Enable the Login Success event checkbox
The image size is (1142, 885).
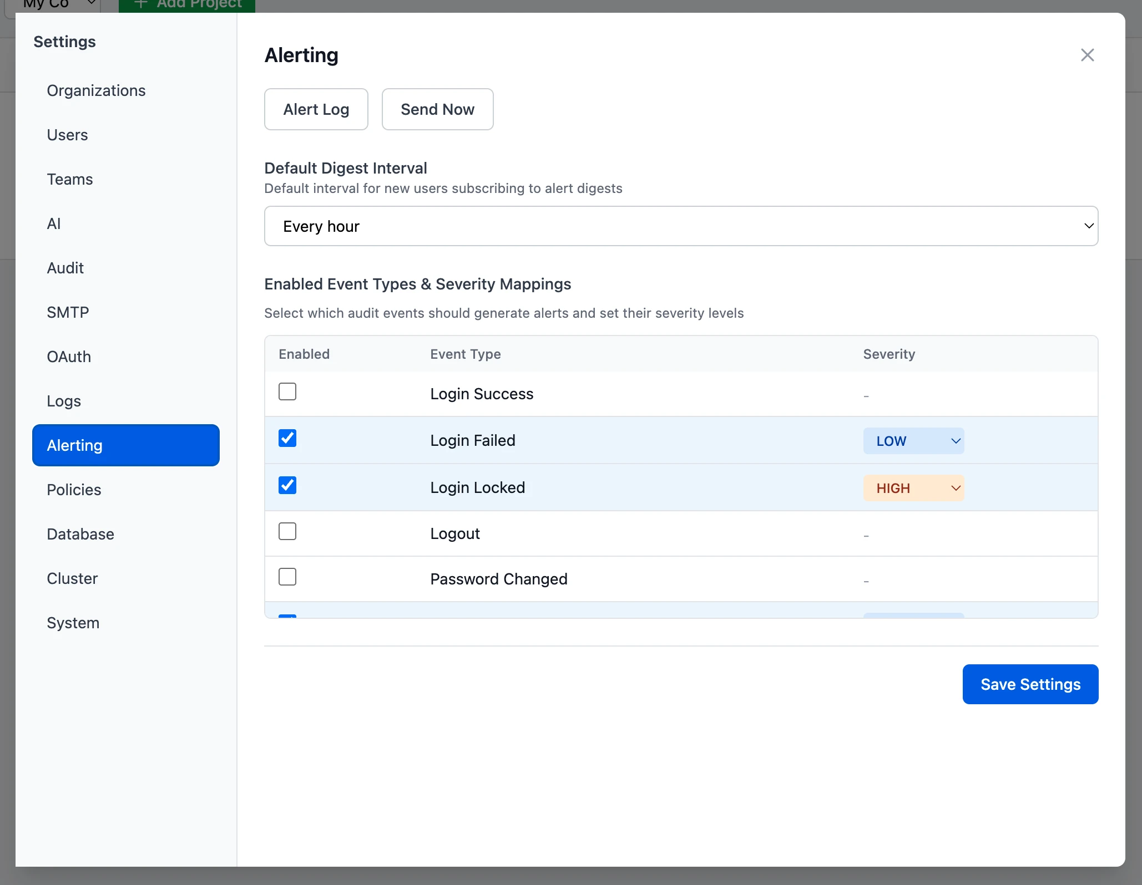point(287,391)
